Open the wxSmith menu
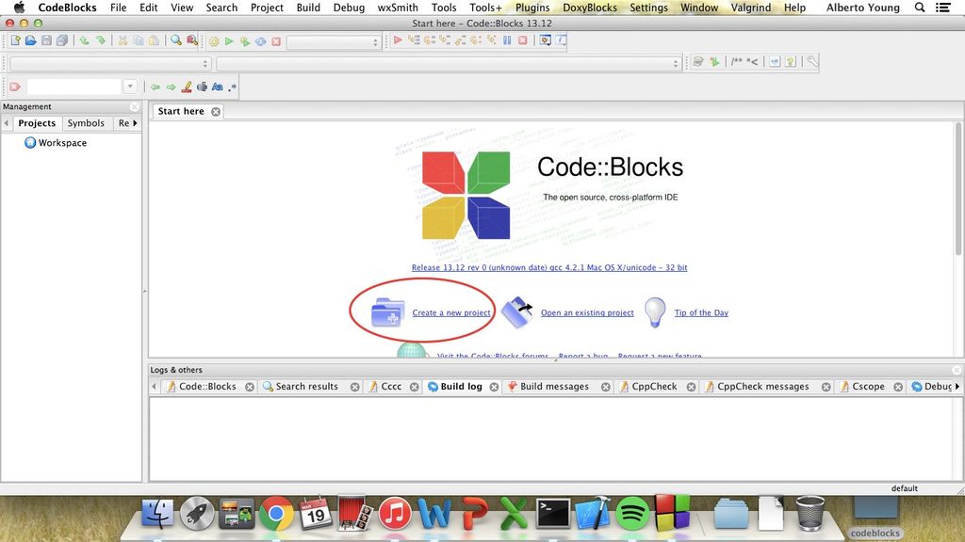This screenshot has width=965, height=542. tap(398, 8)
